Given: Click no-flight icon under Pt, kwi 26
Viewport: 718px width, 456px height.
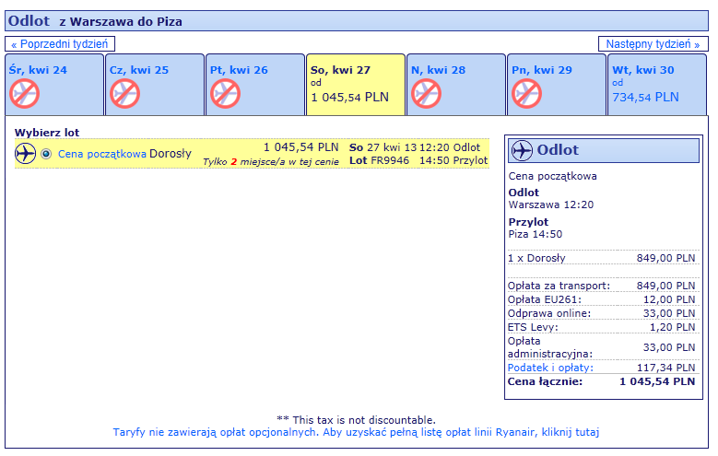Looking at the screenshot, I should [x=225, y=93].
